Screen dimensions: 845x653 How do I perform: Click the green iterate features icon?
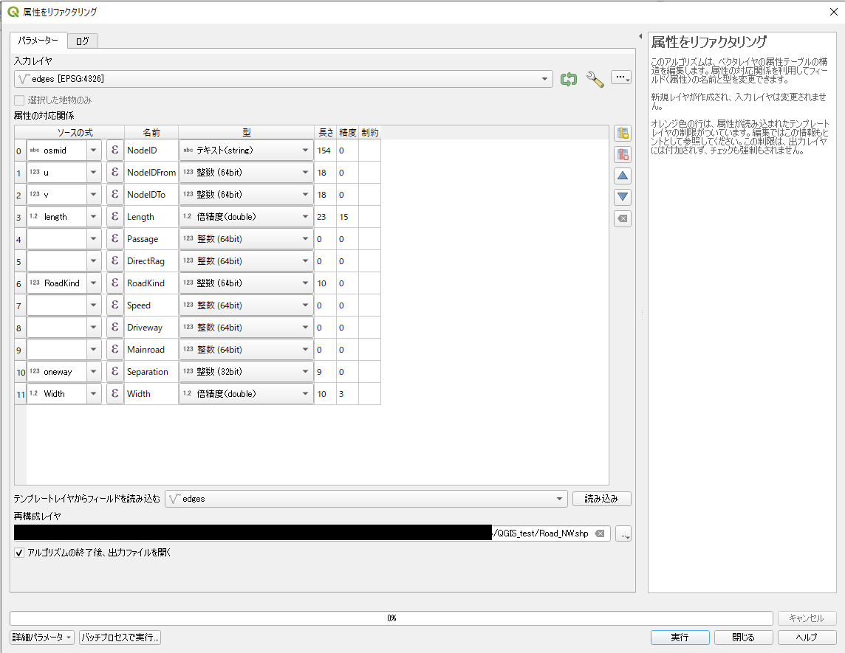tap(568, 79)
